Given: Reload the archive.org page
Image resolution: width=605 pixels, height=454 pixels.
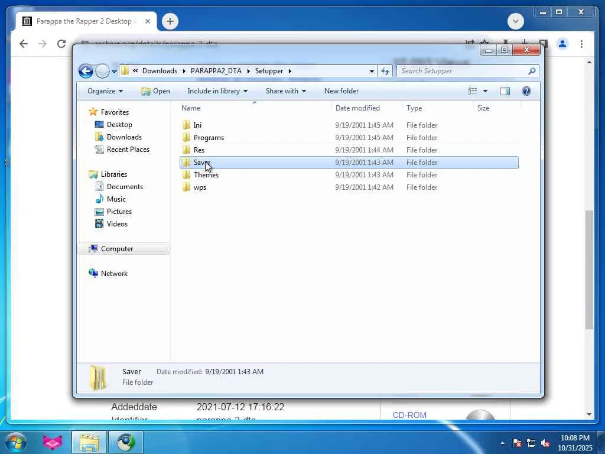Looking at the screenshot, I should 61,44.
